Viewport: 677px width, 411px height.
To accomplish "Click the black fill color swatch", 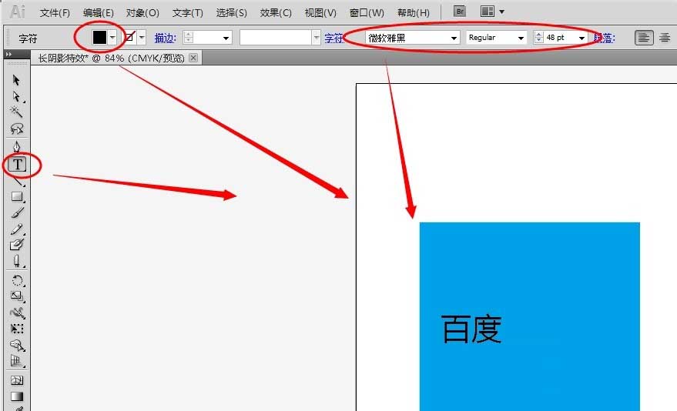I will 99,38.
